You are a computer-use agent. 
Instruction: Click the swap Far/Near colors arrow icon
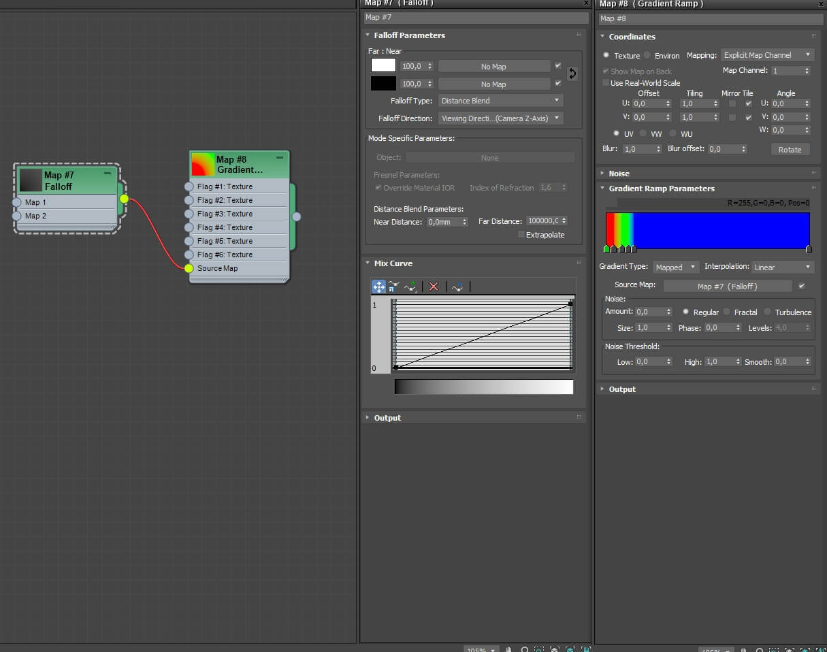point(572,74)
